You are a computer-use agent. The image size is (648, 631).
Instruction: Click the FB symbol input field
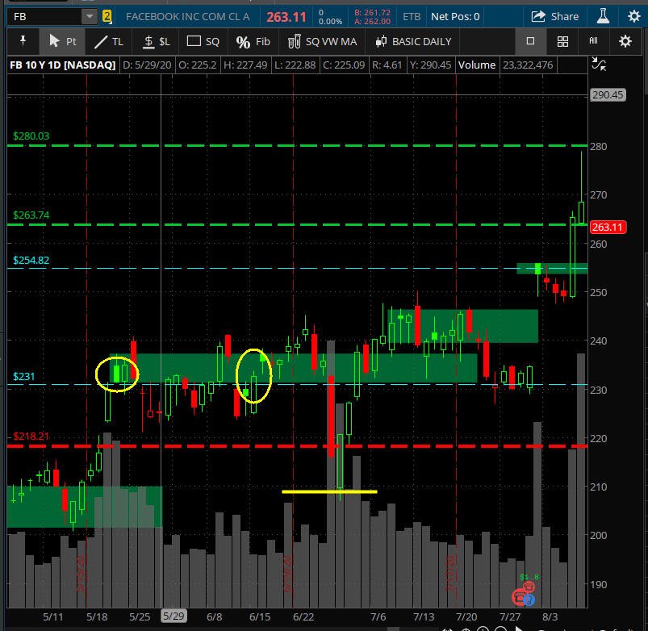(44, 16)
